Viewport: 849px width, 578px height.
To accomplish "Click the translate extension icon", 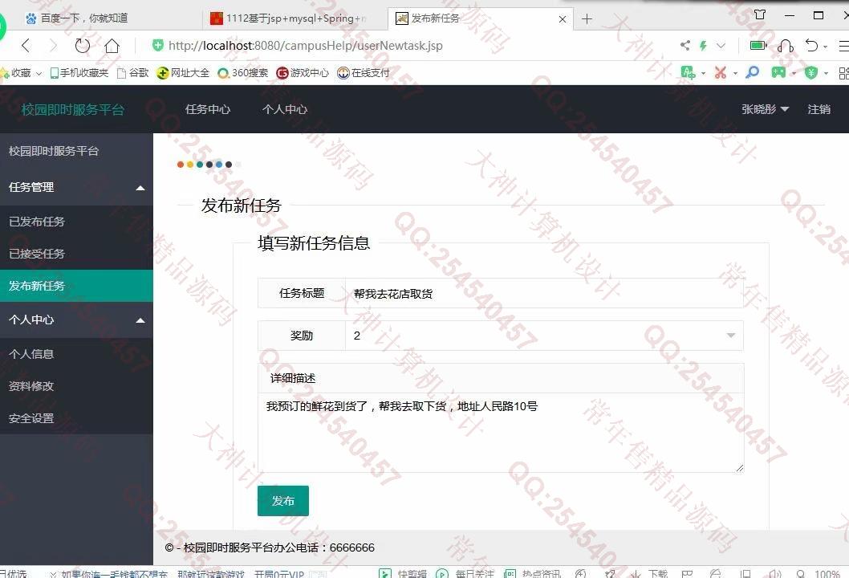I will pos(688,72).
